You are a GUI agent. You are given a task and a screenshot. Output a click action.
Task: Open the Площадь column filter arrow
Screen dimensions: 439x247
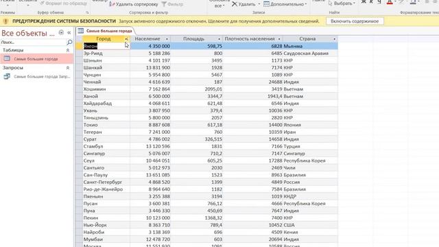point(219,39)
